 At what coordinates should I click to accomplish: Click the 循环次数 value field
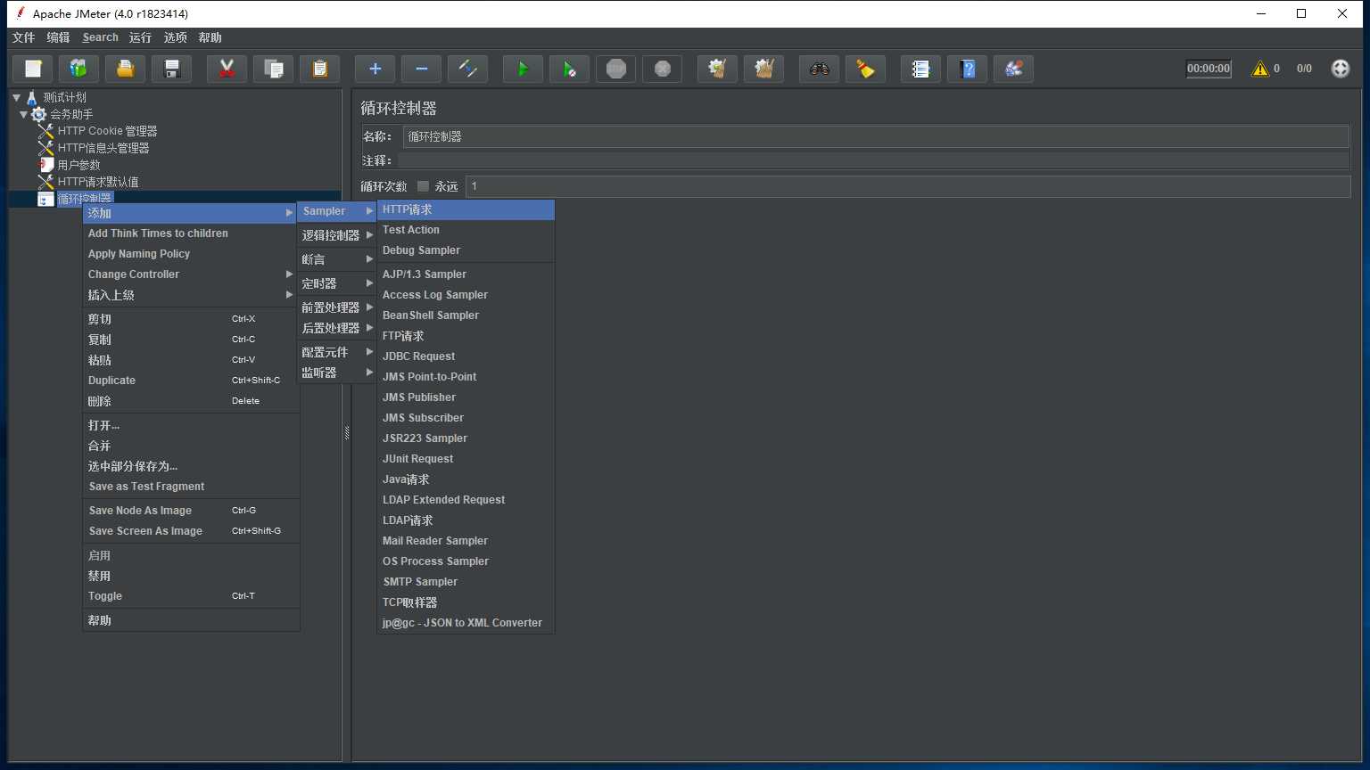(908, 186)
